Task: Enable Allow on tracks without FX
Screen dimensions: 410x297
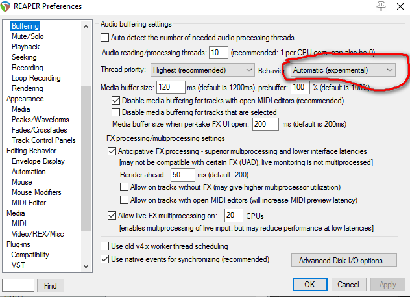Action: click(124, 187)
